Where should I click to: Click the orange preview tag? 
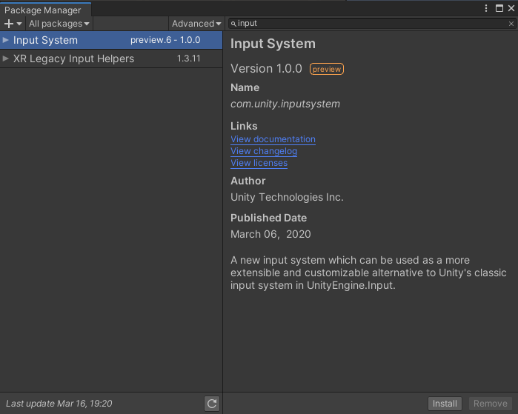(327, 69)
